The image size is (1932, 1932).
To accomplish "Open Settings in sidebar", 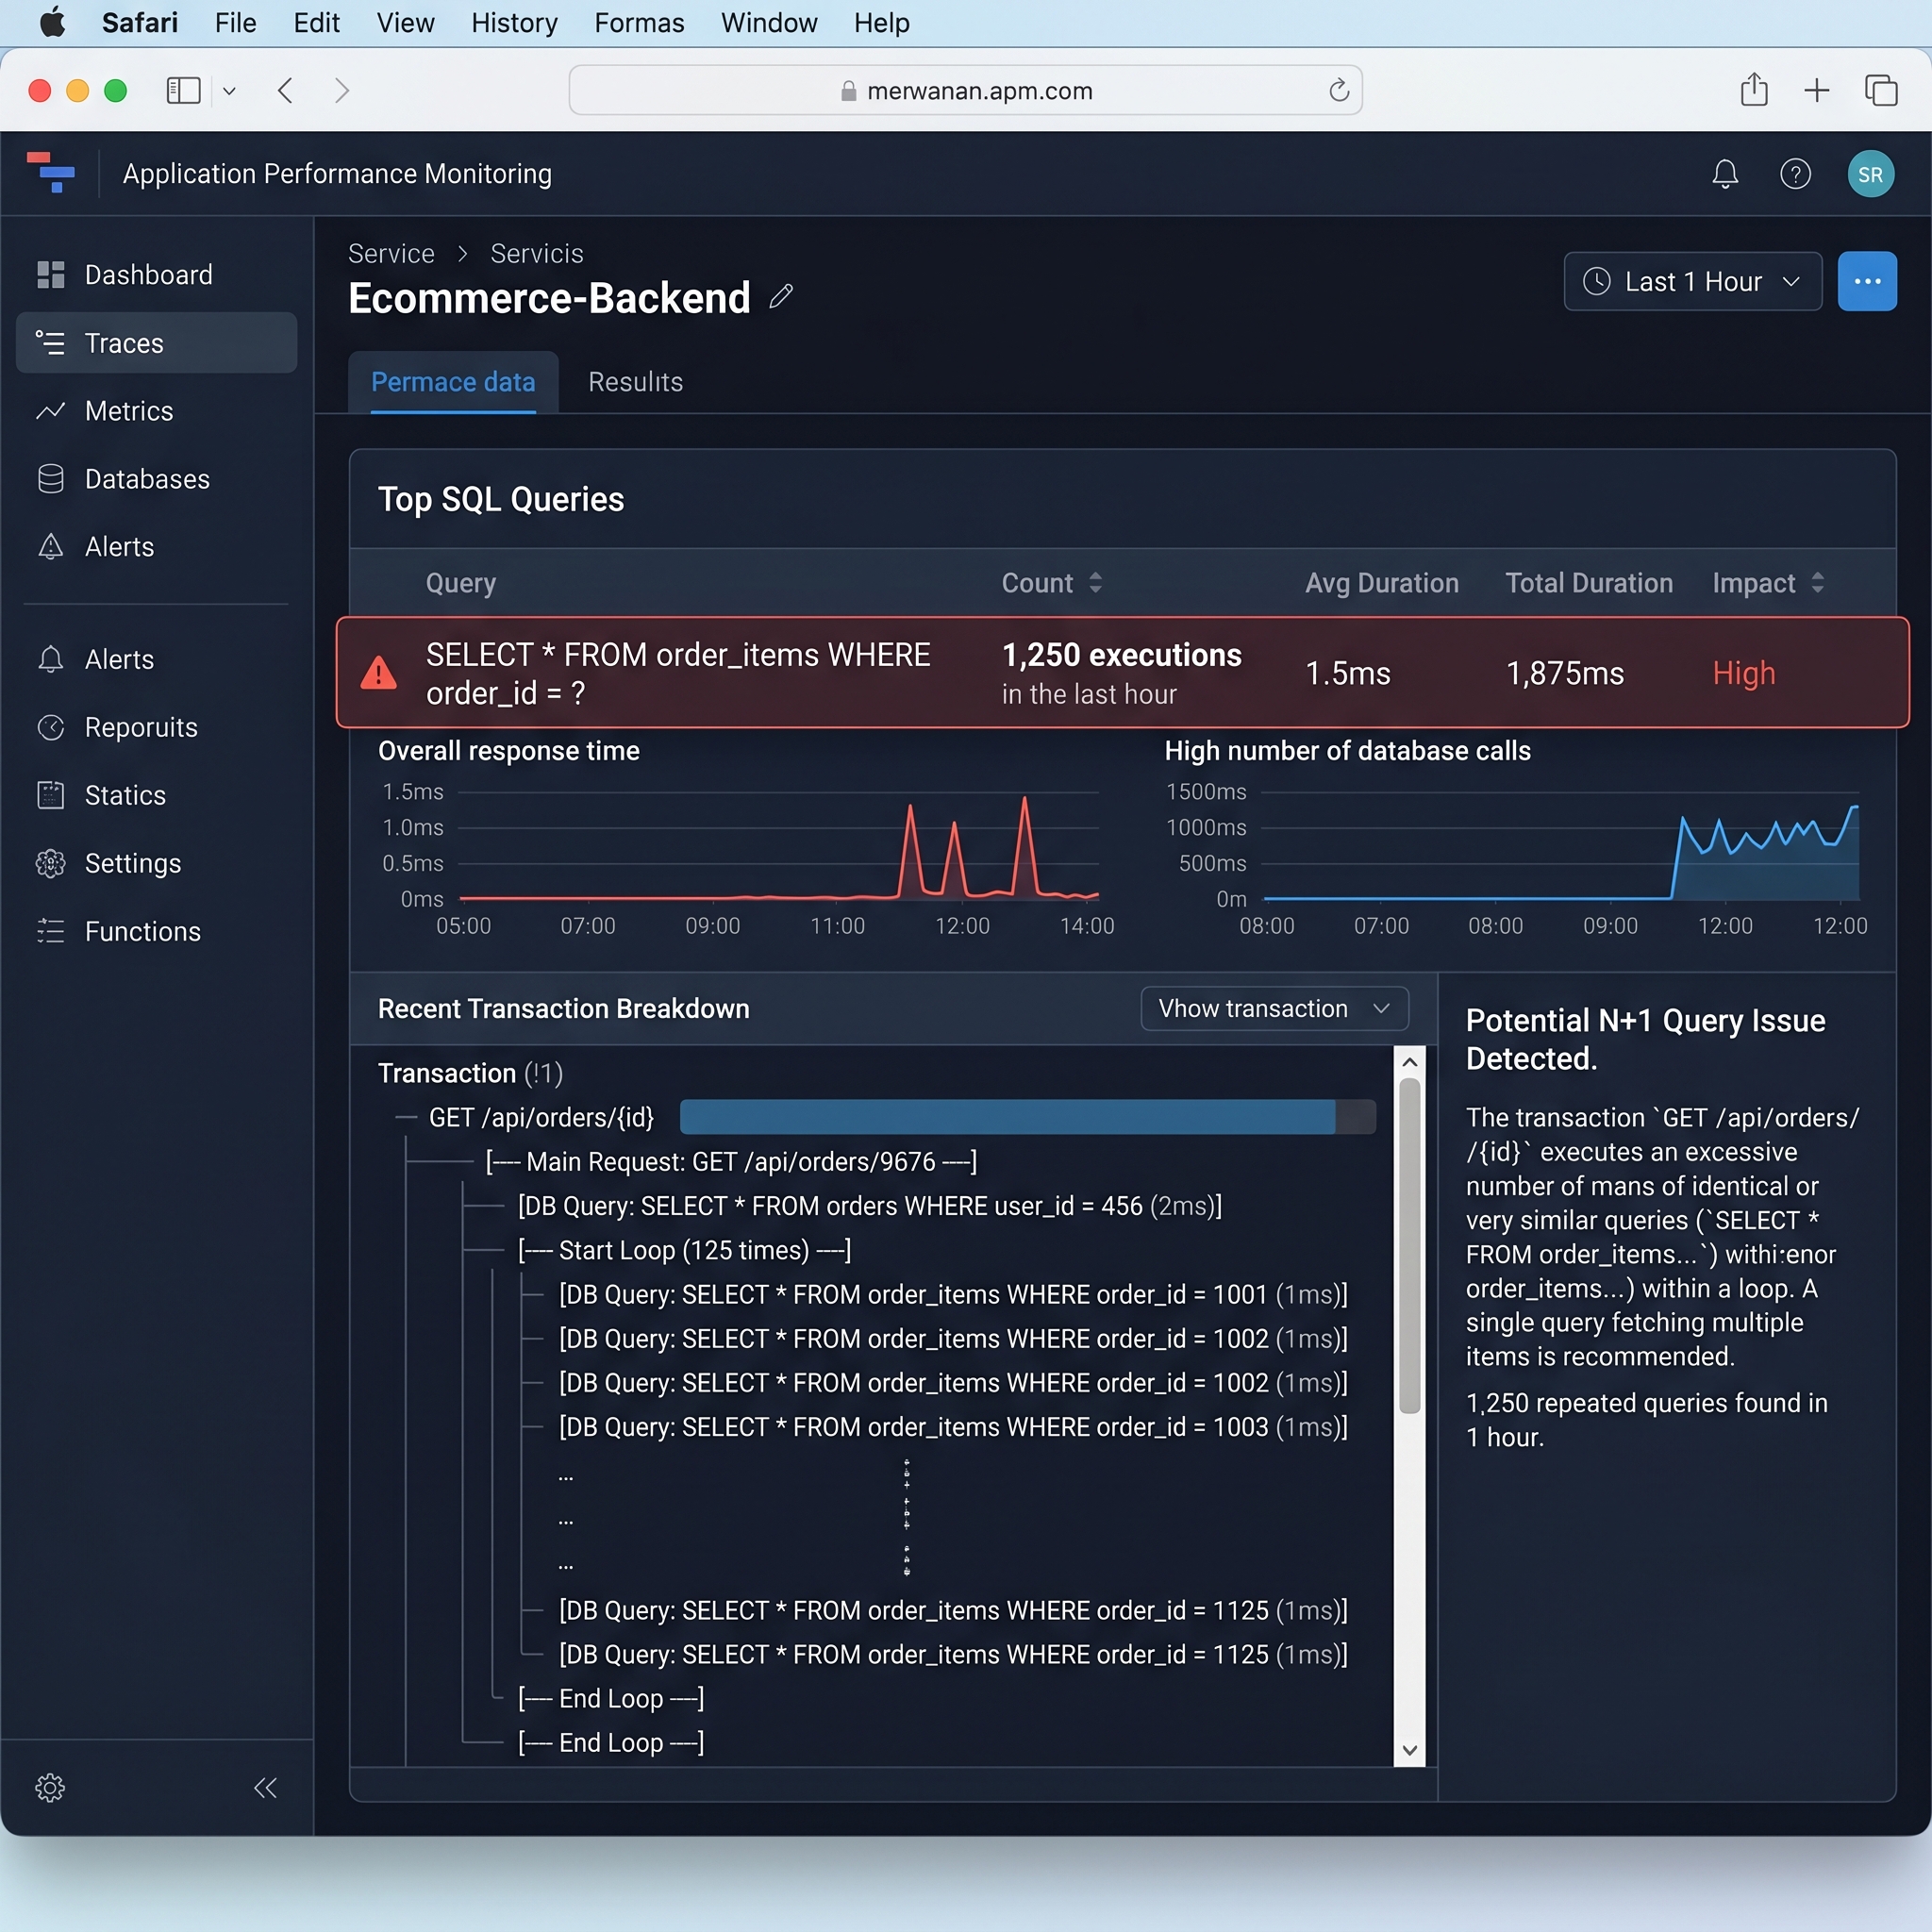I will tap(157, 864).
